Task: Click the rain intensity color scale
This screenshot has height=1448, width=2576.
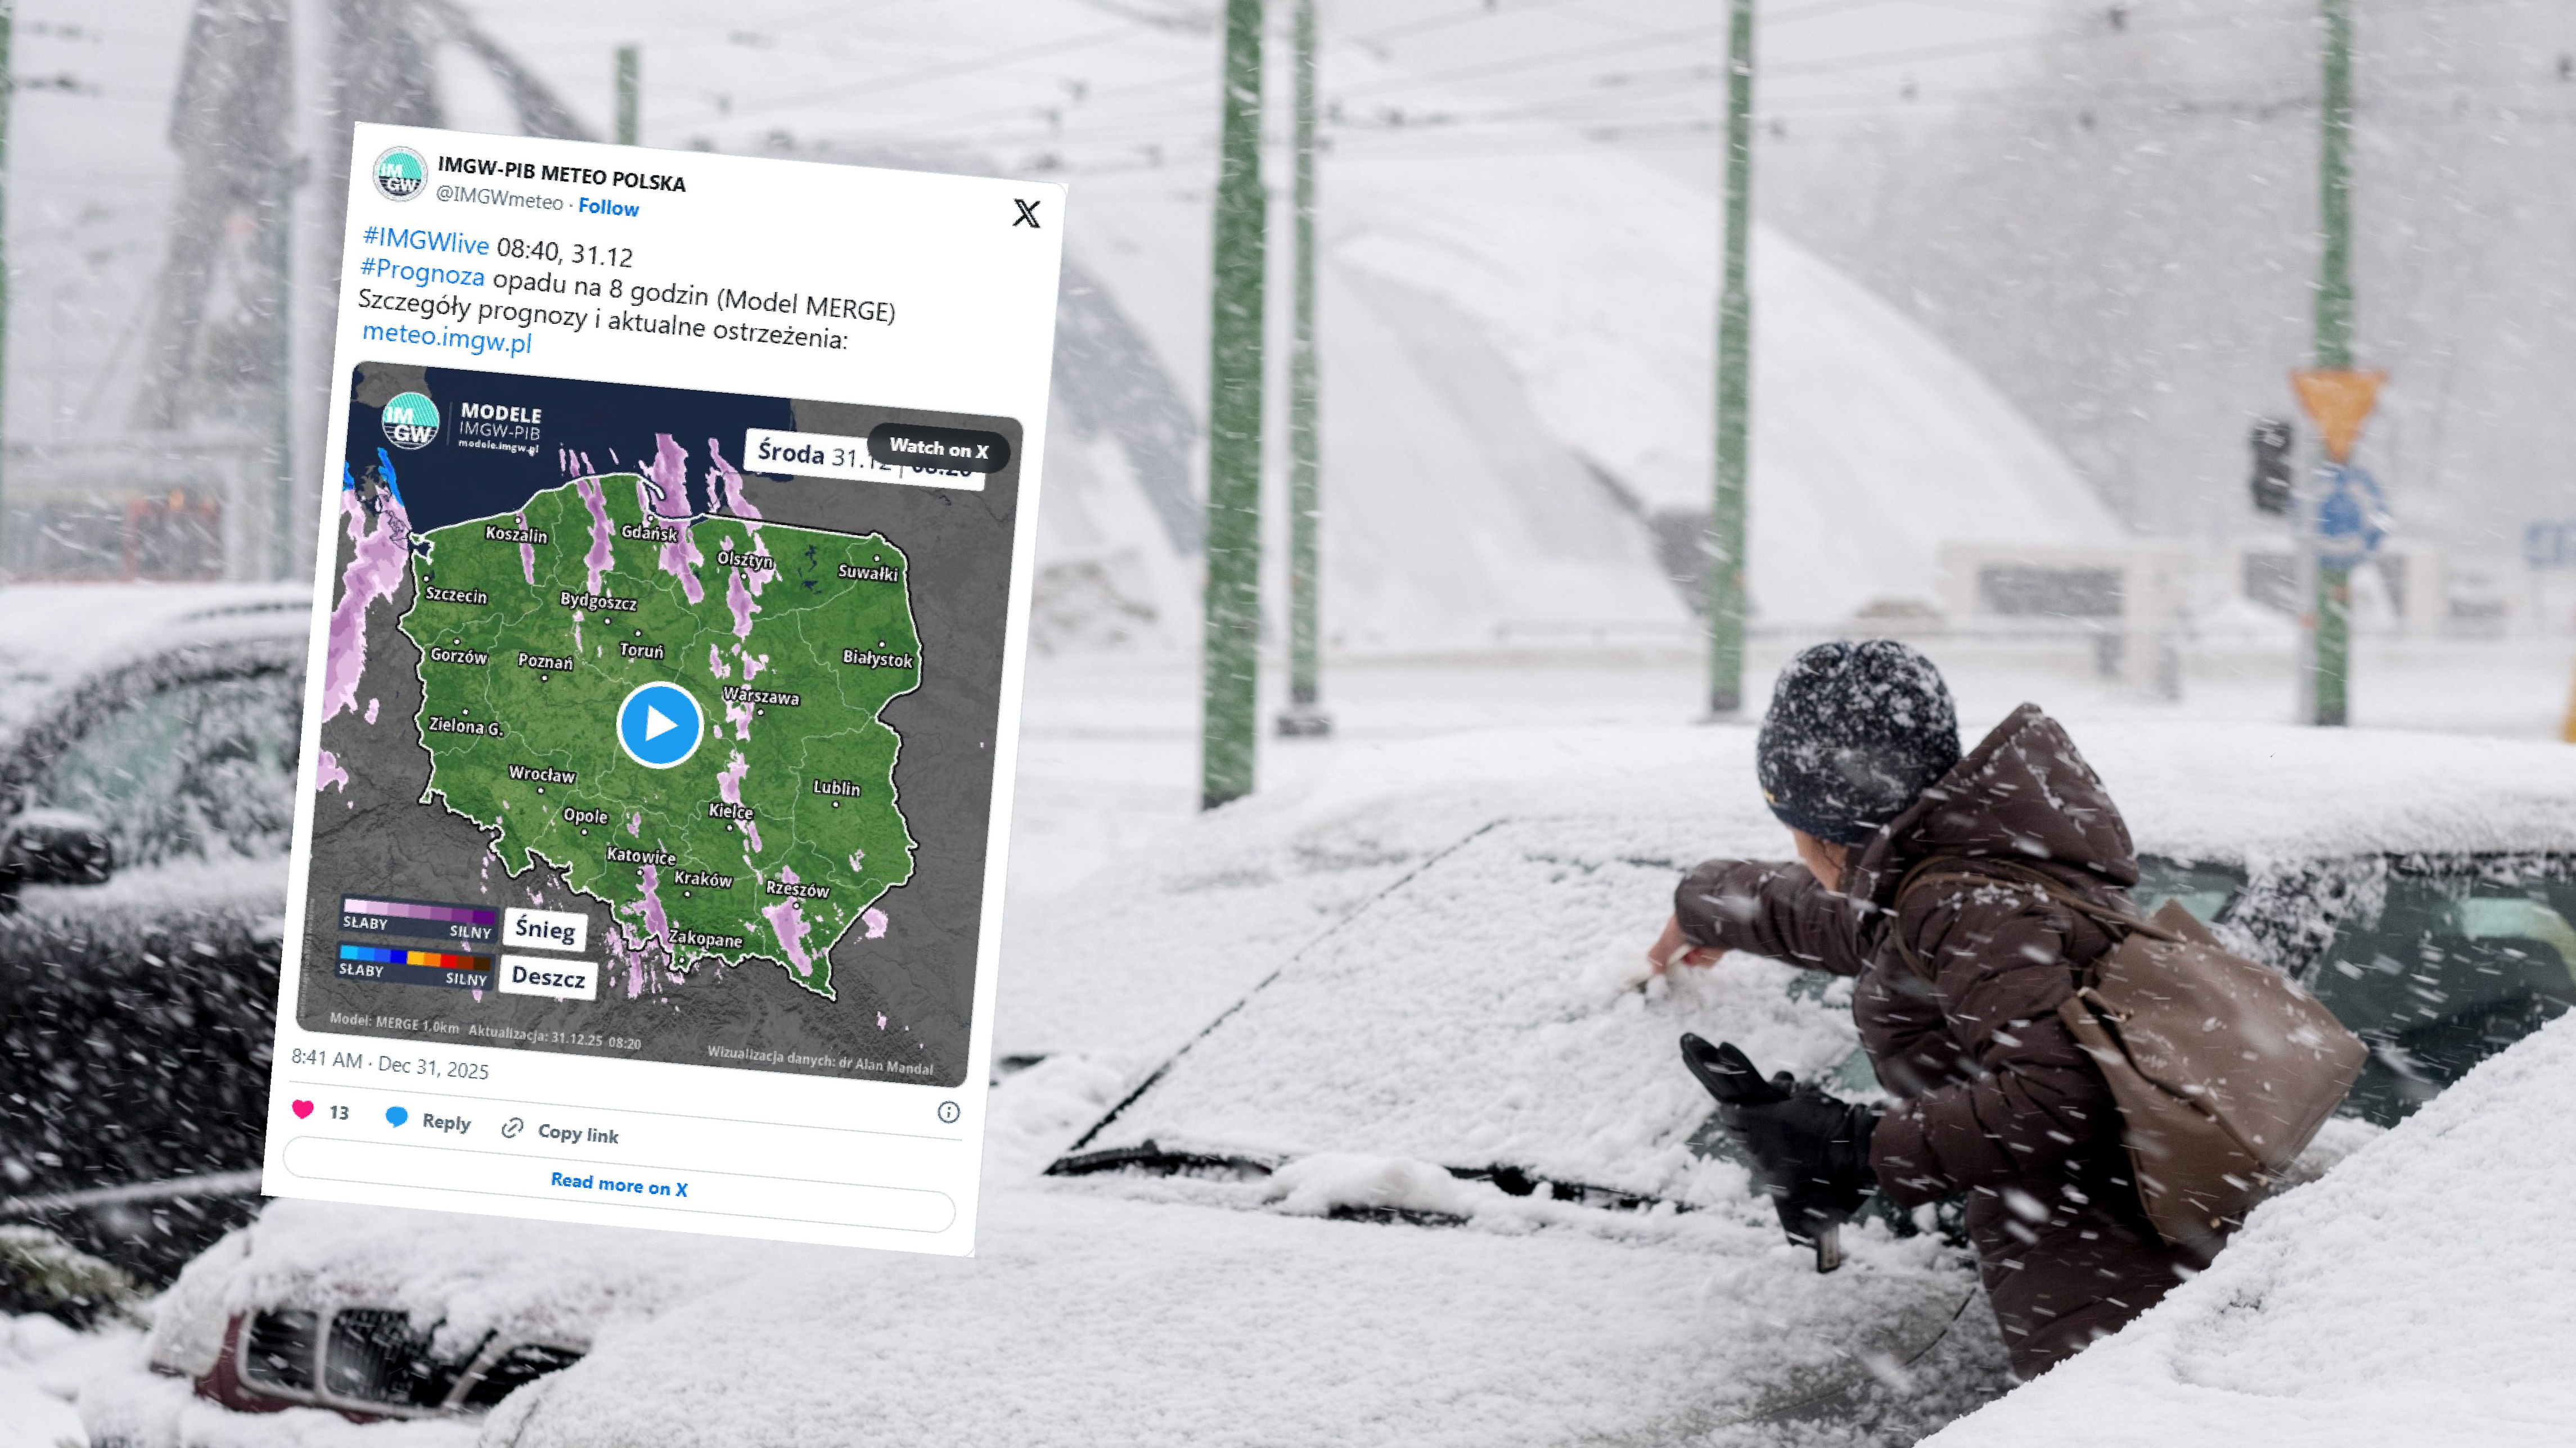Action: [415, 960]
